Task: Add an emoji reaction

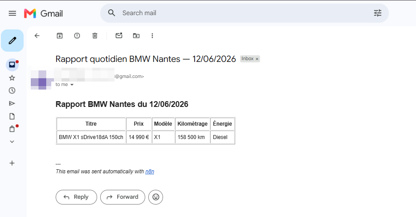Action: pyautogui.click(x=156, y=197)
